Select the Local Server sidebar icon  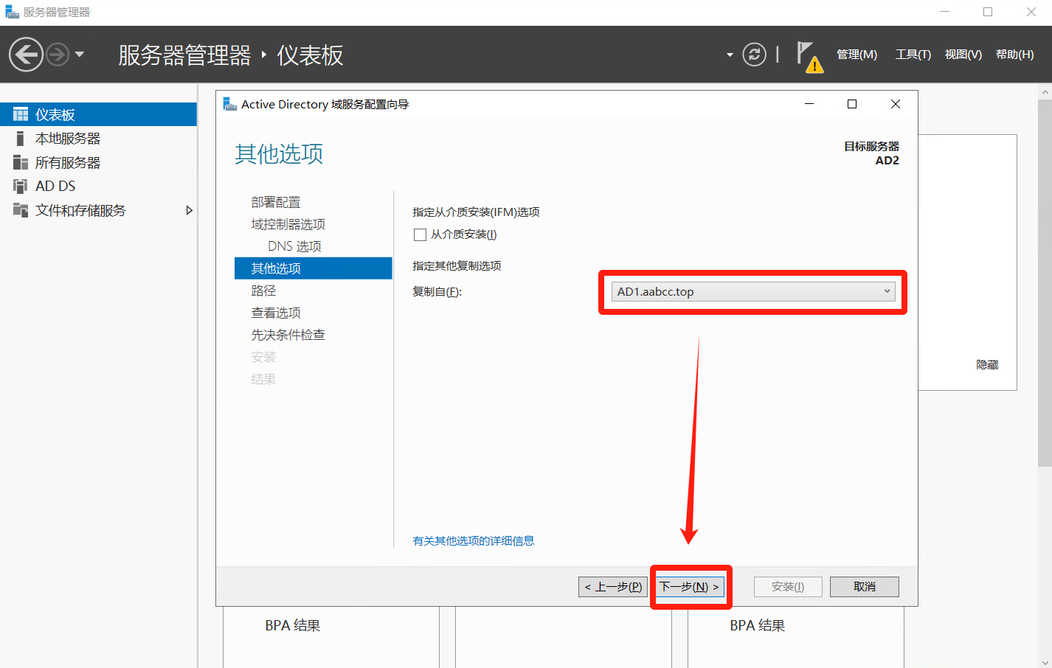21,139
